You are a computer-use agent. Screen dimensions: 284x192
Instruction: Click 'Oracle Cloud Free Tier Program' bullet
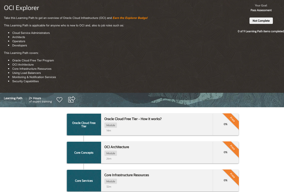33,60
